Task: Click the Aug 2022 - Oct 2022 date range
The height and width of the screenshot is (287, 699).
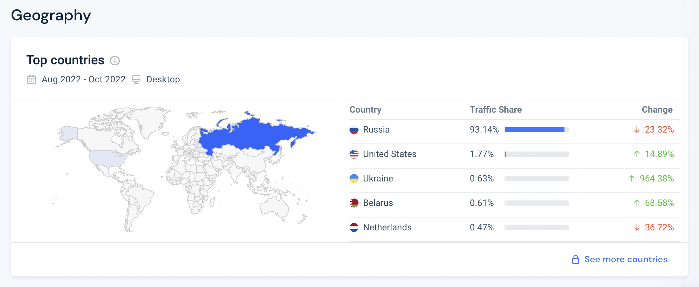Action: [84, 79]
